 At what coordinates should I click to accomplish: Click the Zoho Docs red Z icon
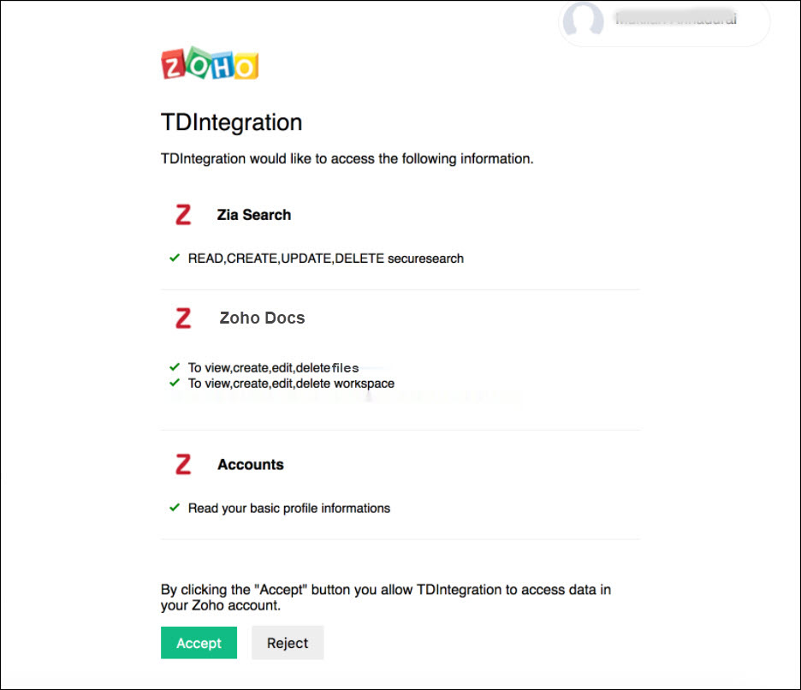pos(182,318)
